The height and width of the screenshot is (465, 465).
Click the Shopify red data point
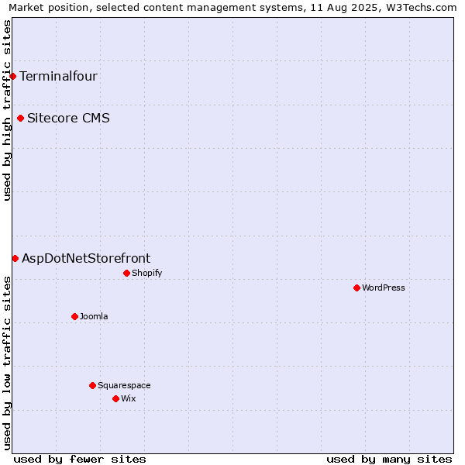[x=126, y=273]
